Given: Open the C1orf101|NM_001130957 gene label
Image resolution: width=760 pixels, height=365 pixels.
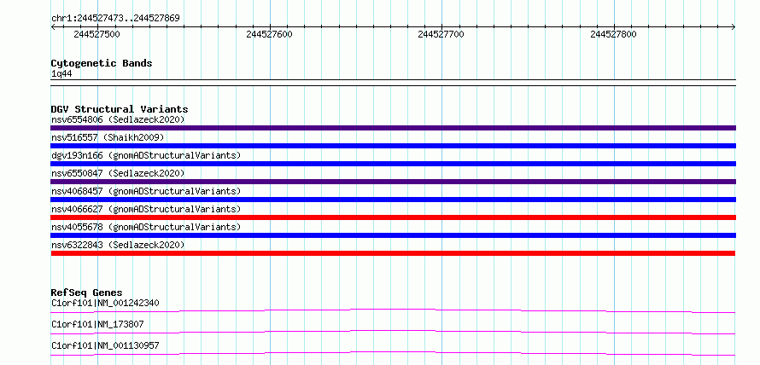Looking at the screenshot, I should click(x=105, y=345).
